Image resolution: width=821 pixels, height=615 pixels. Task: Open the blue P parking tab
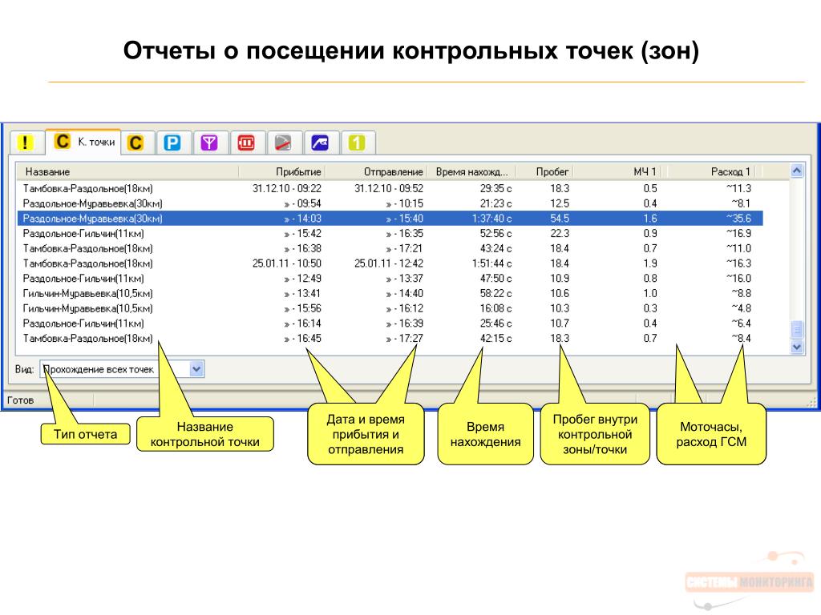click(172, 143)
